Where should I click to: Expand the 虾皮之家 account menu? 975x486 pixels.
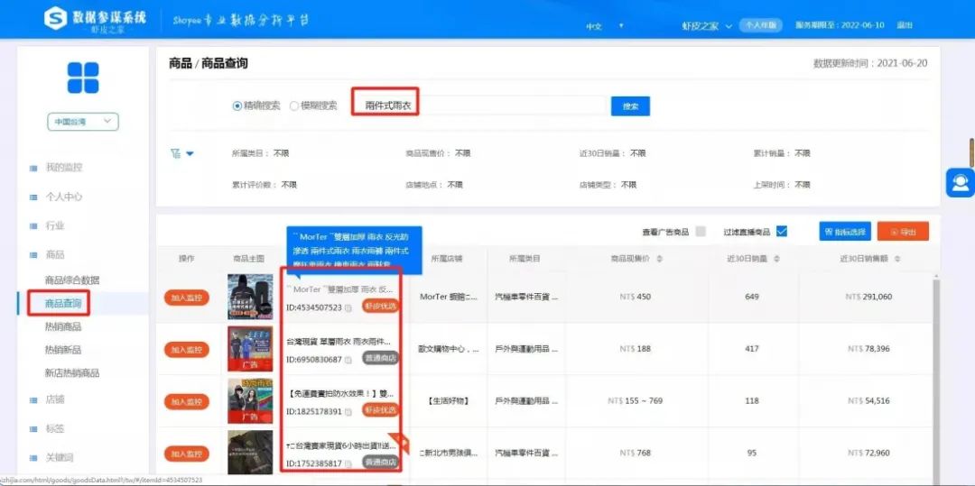pos(707,26)
